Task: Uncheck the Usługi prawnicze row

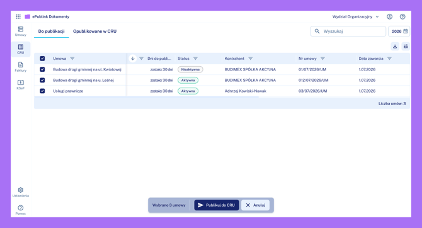Action: pos(42,91)
